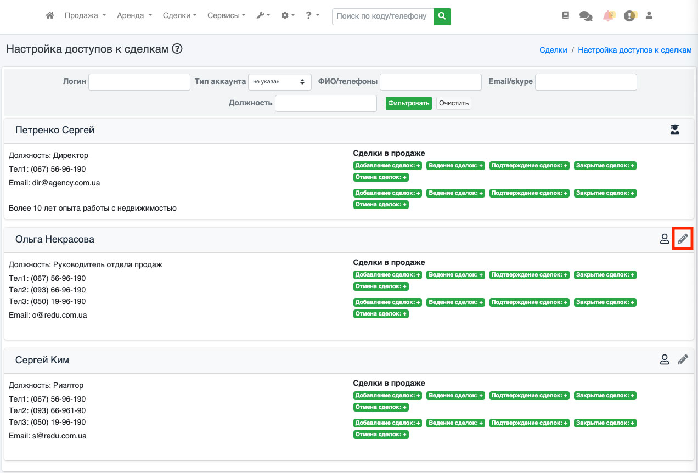Open the chat messages icon
698x473 pixels.
click(x=586, y=16)
